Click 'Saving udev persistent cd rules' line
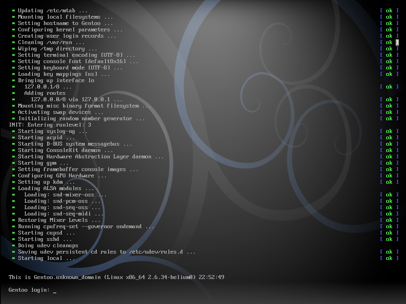This screenshot has width=406, height=304. click(106, 252)
